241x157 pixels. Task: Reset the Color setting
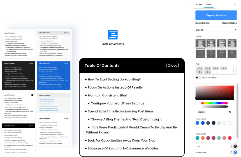(x=231, y=147)
